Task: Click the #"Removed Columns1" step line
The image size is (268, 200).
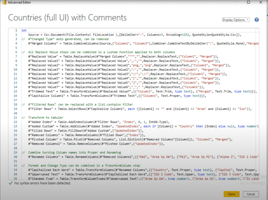Action: pos(96,144)
